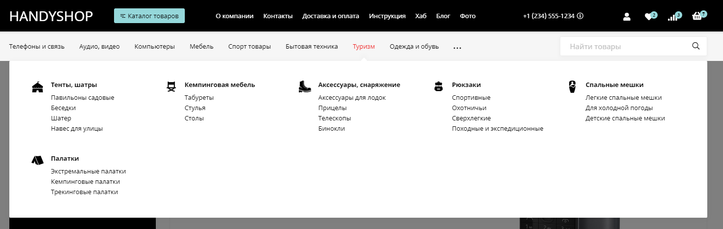
Task: Open the shopping cart basket icon
Action: (x=696, y=17)
